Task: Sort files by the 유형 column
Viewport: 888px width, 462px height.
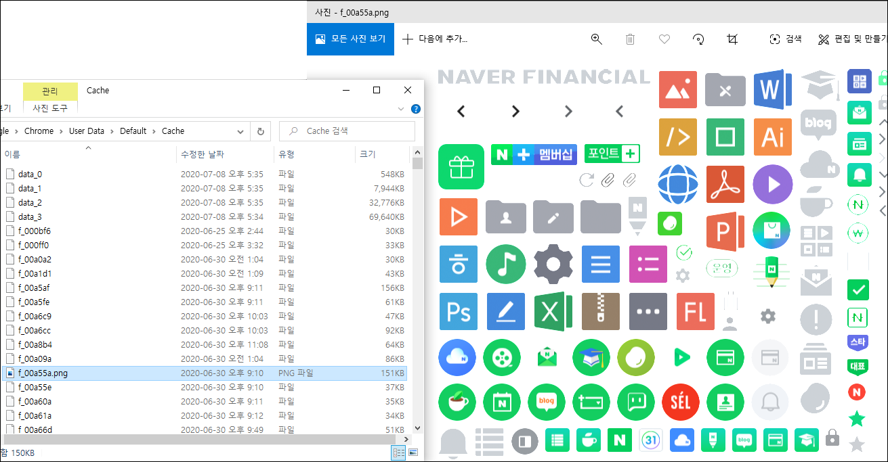Action: tap(314, 154)
